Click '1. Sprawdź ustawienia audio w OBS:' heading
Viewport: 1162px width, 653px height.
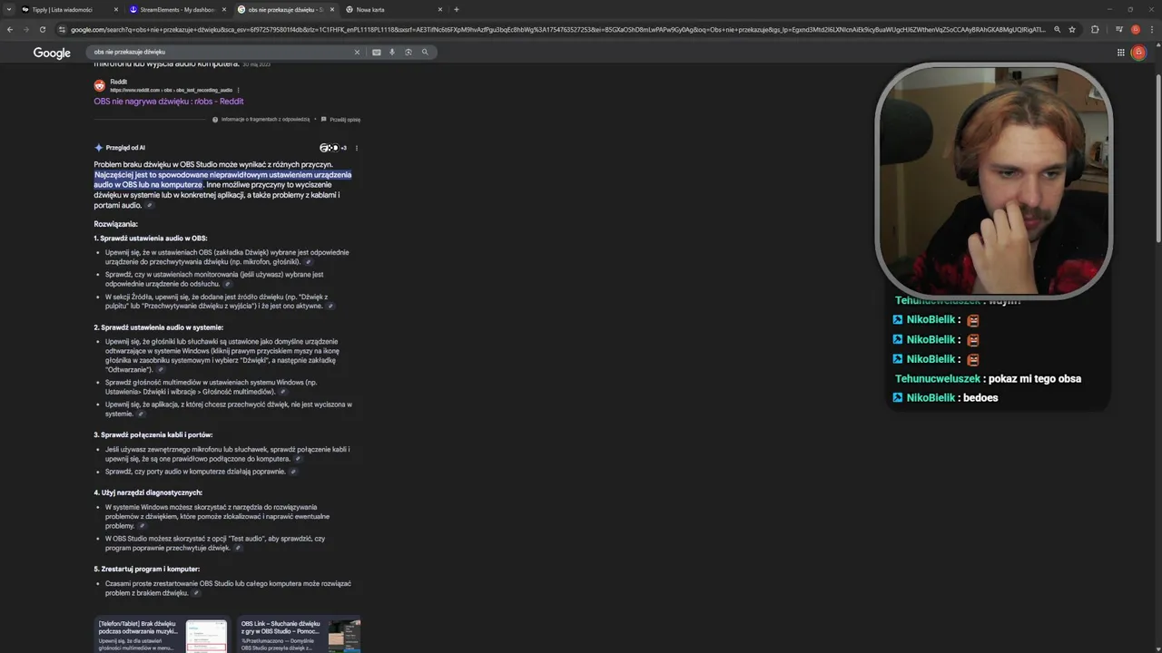(151, 239)
